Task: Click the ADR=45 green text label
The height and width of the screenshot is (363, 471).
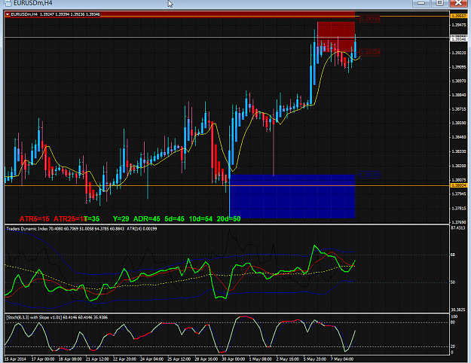Action: (x=147, y=219)
